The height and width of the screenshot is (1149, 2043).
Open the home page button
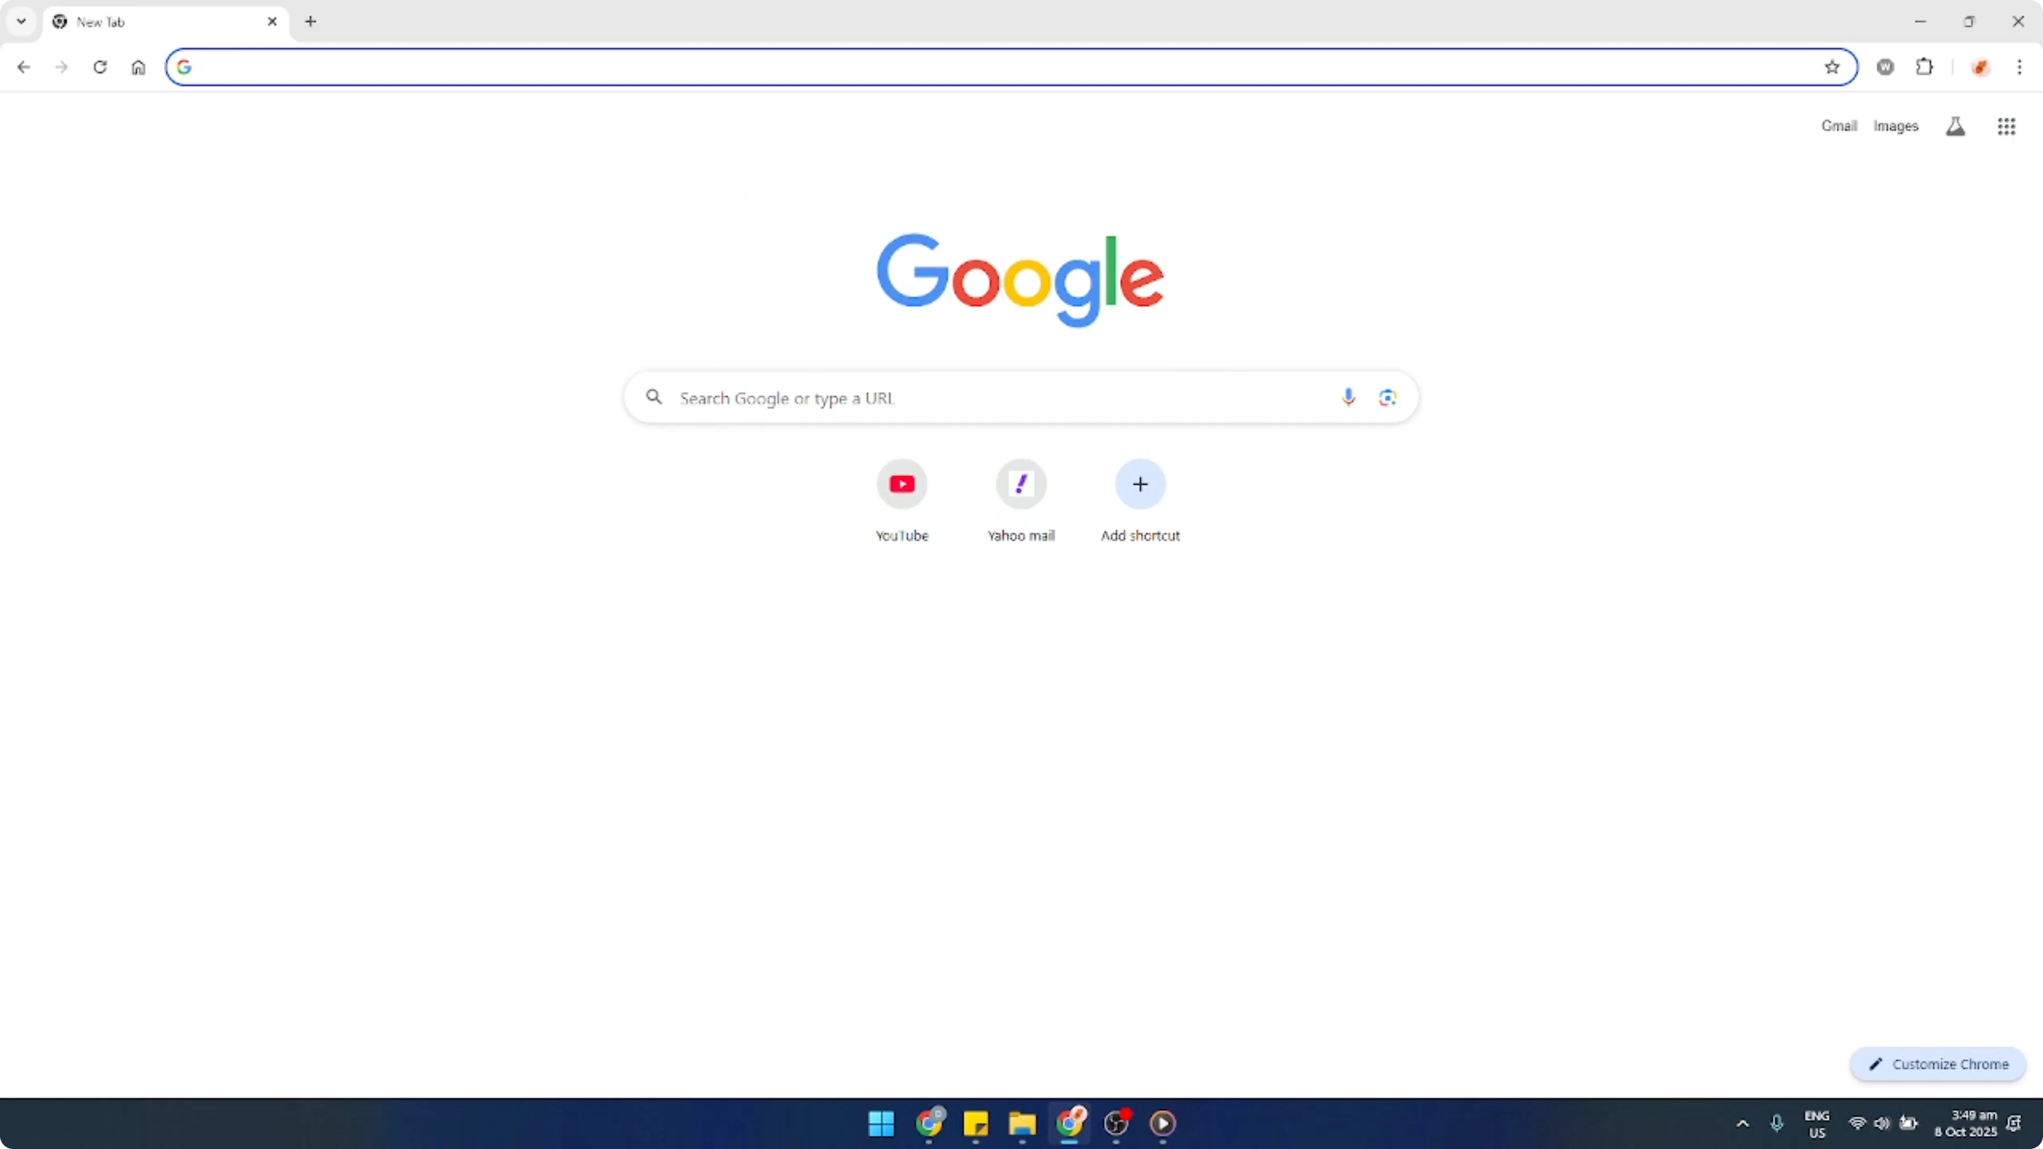tap(139, 67)
